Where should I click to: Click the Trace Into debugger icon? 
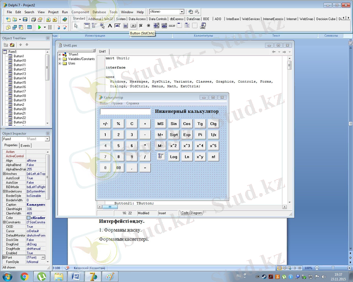[x=58, y=27]
